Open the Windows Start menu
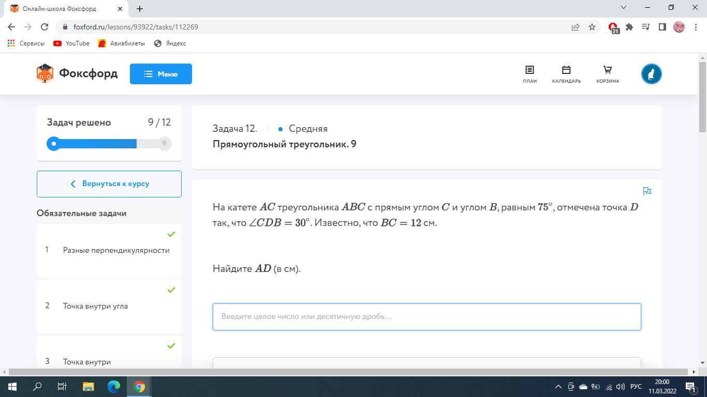The image size is (707, 397). 12,387
